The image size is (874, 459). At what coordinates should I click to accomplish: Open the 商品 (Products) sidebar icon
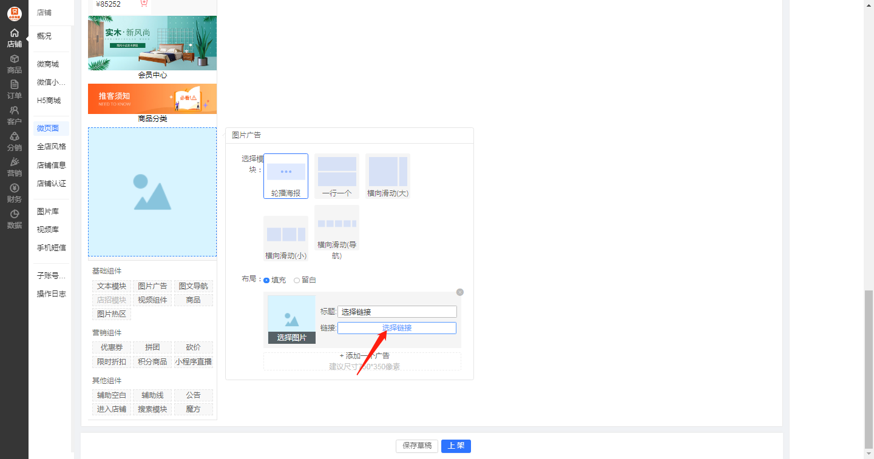click(14, 64)
